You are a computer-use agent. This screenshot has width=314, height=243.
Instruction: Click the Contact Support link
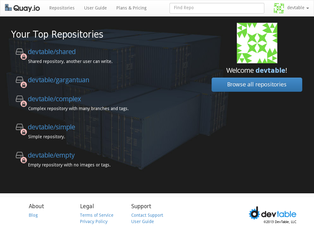coord(147,215)
